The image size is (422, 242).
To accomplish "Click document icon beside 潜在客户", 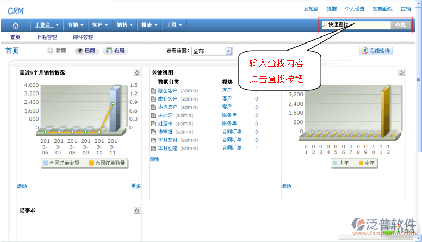I will pos(153,90).
